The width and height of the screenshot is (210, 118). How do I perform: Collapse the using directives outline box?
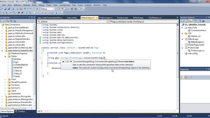[x=42, y=25]
